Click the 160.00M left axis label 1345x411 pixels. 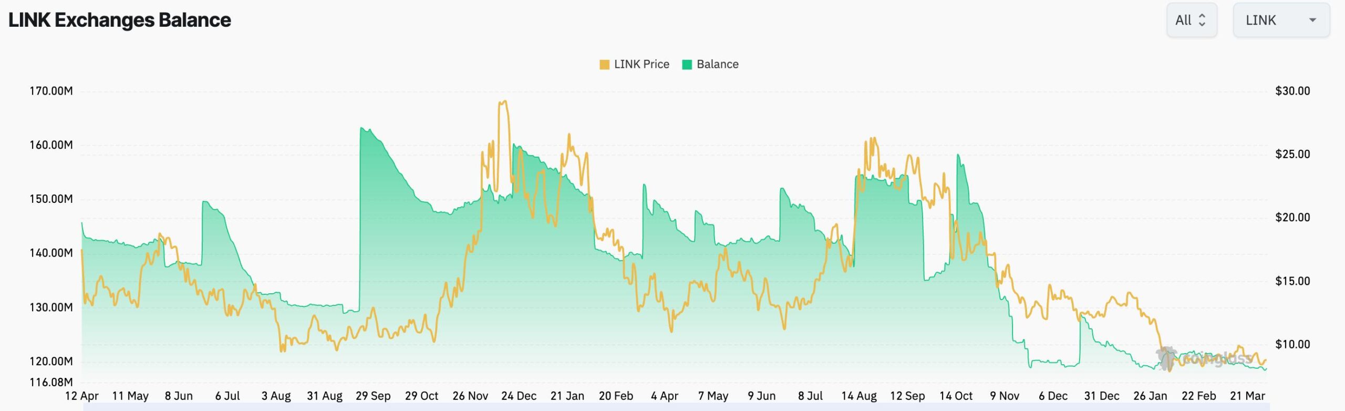coord(51,145)
